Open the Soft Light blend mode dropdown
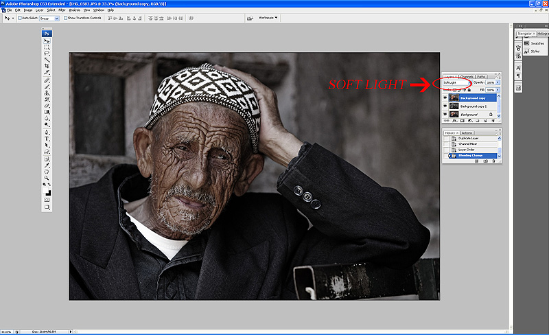Image resolution: width=549 pixels, height=335 pixels. pyautogui.click(x=456, y=82)
